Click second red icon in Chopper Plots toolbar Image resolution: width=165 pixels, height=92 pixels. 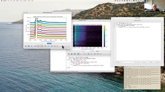click(x=55, y=46)
